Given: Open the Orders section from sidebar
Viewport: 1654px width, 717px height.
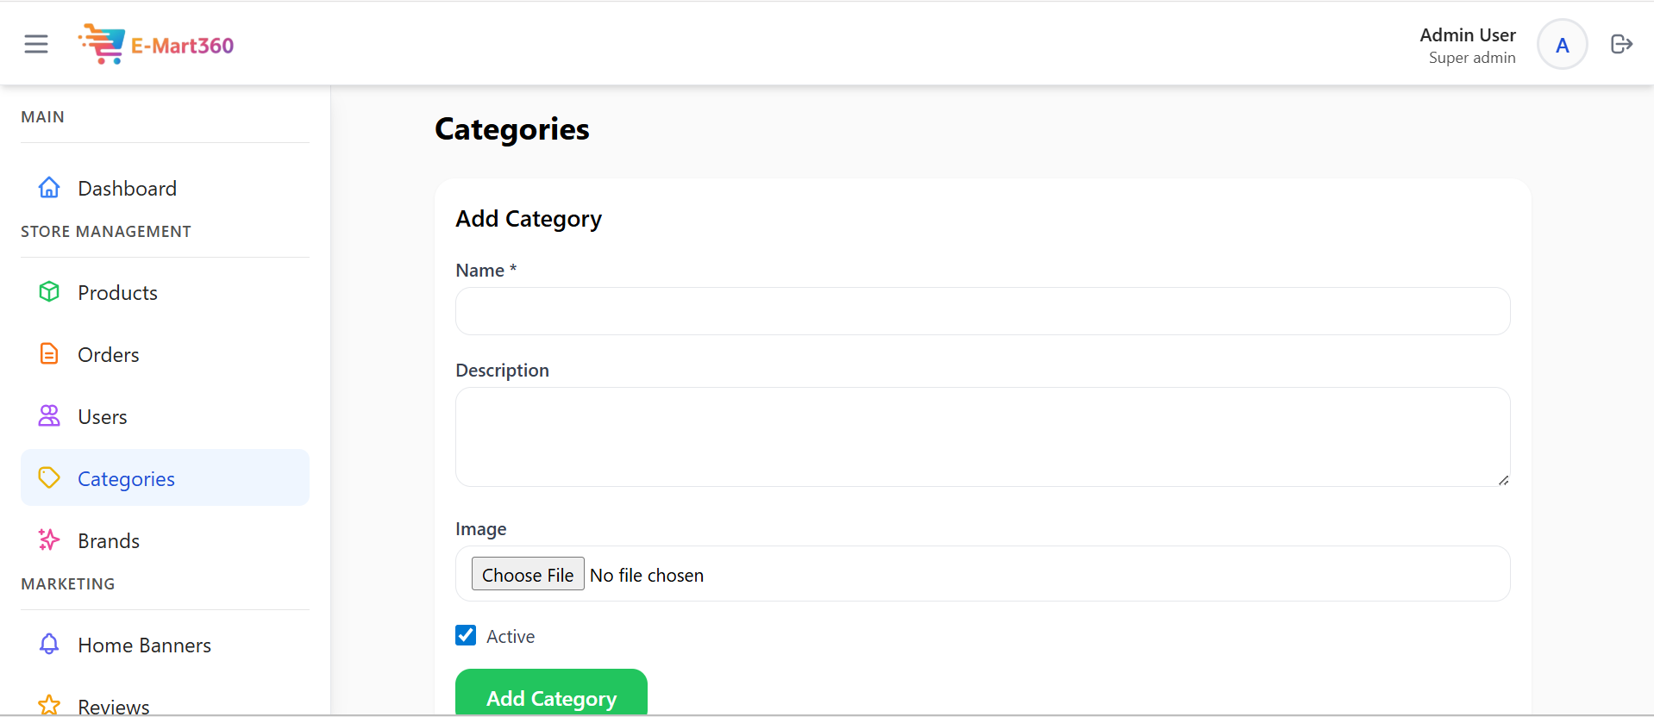Looking at the screenshot, I should tap(109, 353).
